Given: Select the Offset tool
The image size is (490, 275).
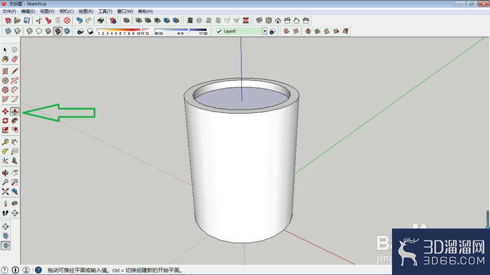Looking at the screenshot, I should click(x=15, y=130).
